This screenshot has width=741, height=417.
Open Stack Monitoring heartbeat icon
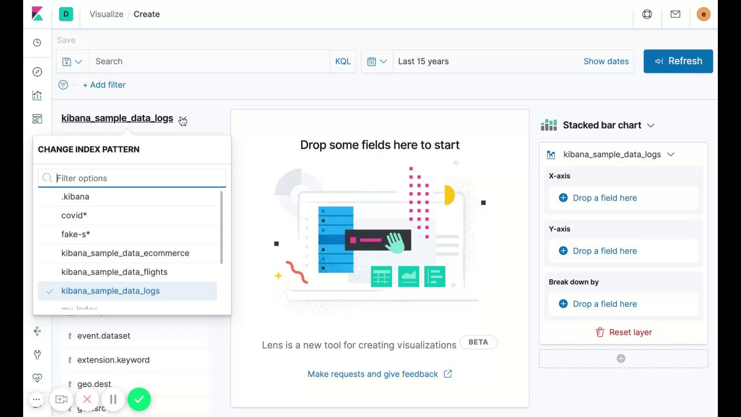coord(37,378)
